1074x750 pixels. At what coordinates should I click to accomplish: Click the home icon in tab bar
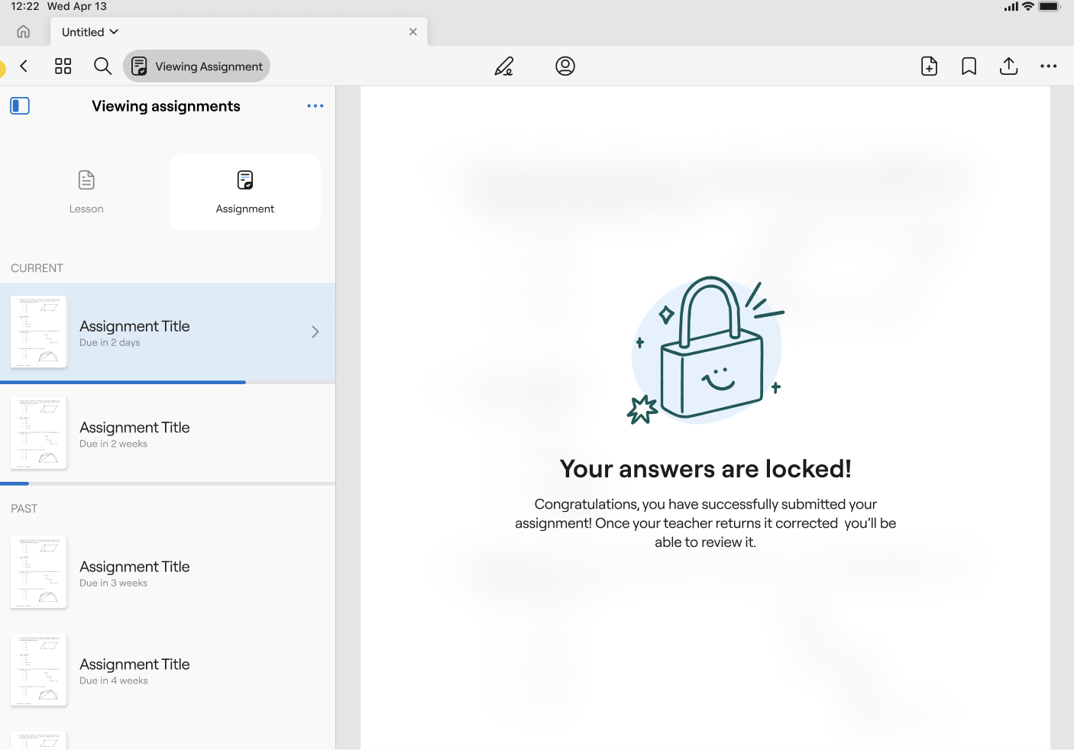pos(24,32)
